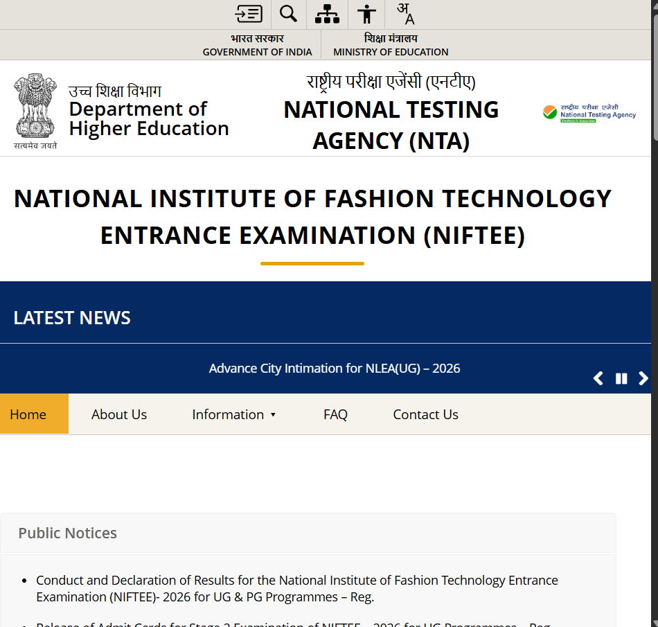Open the search magnifier icon
Viewport: 658px width, 627px height.
click(288, 14)
